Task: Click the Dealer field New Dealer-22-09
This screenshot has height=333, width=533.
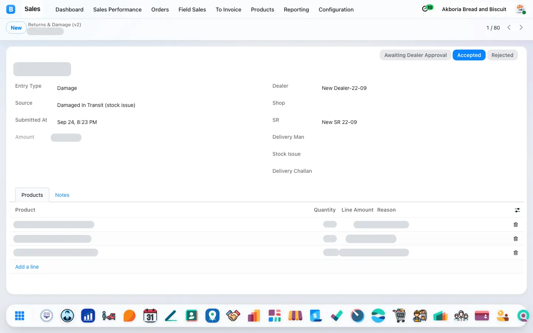Action: coord(344,88)
